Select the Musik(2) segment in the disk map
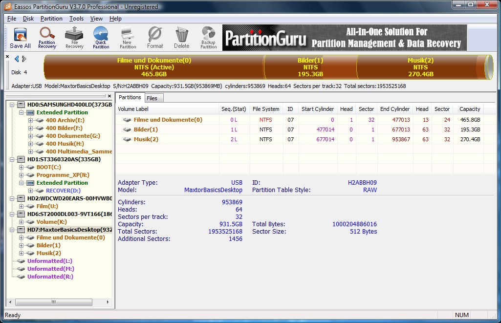This screenshot has height=323, width=501. (420, 67)
